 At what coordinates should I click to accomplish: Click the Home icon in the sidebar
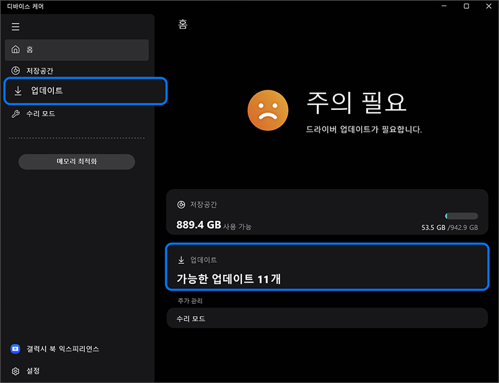point(16,49)
